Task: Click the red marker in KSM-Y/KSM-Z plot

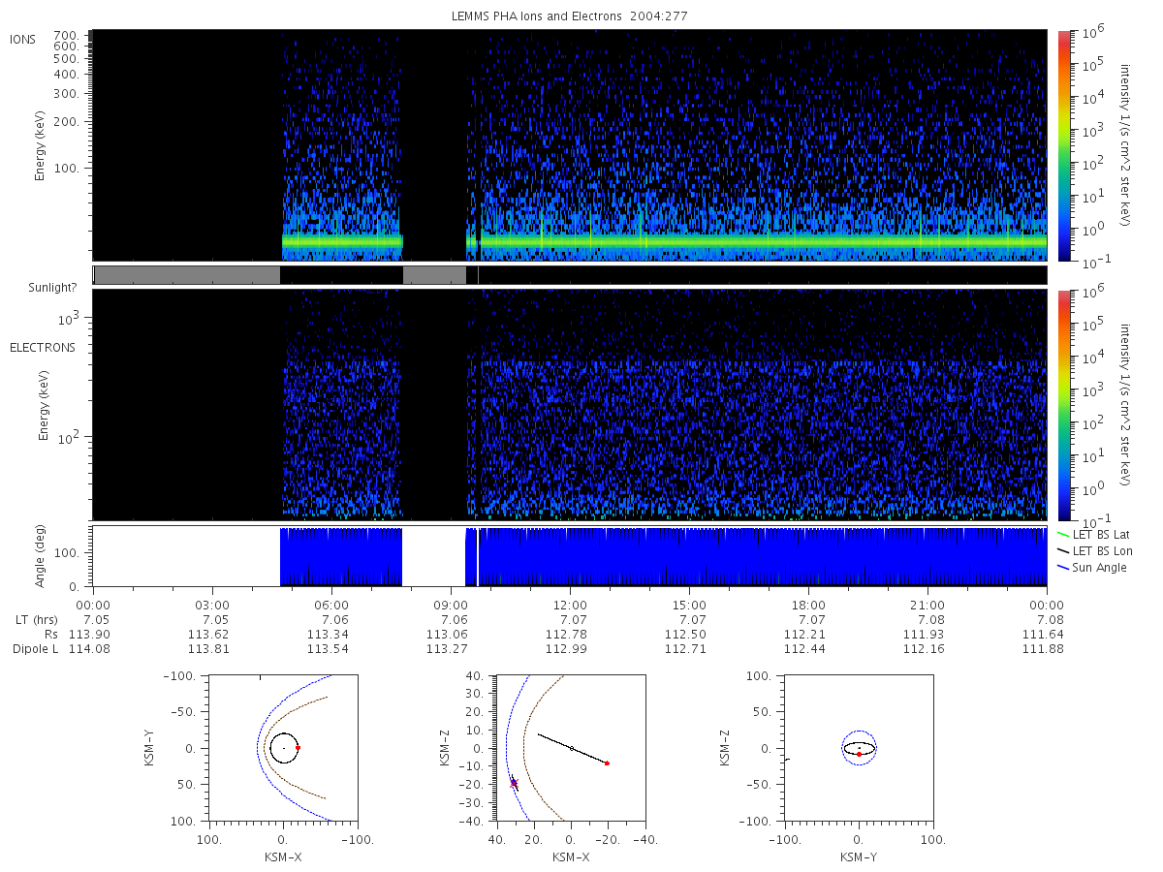Action: pyautogui.click(x=859, y=754)
